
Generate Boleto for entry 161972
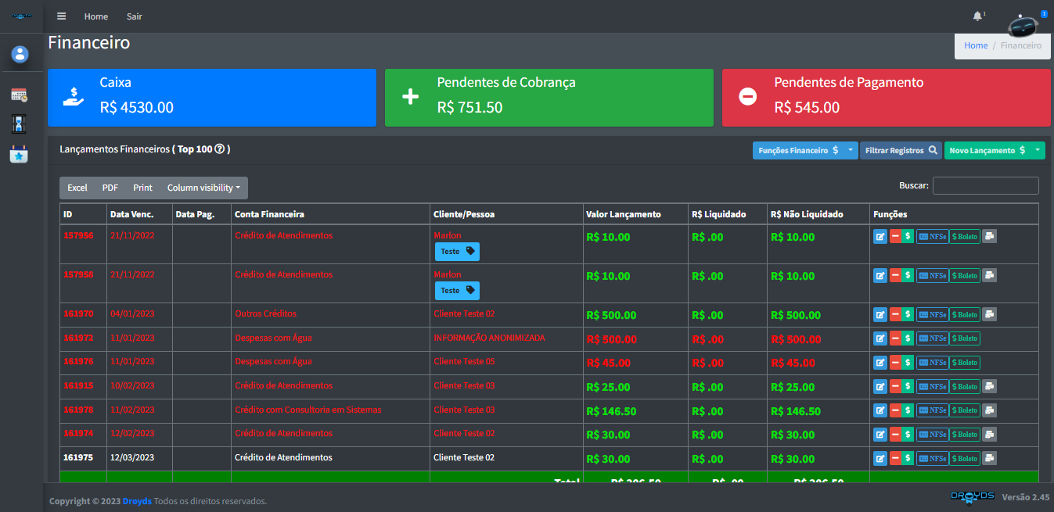click(965, 338)
